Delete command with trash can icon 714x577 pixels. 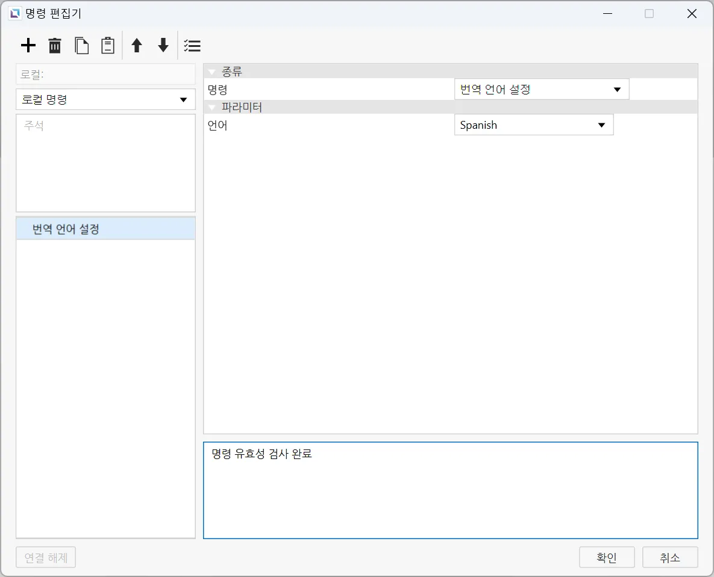point(55,46)
